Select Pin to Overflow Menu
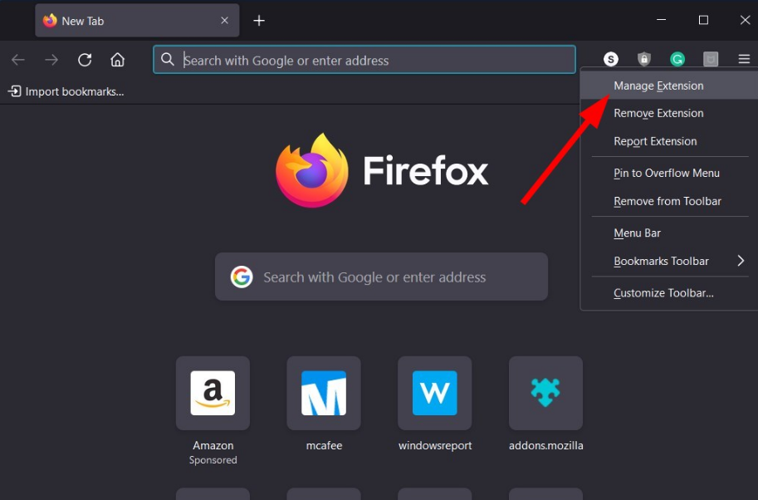Image resolution: width=758 pixels, height=500 pixels. click(x=669, y=173)
